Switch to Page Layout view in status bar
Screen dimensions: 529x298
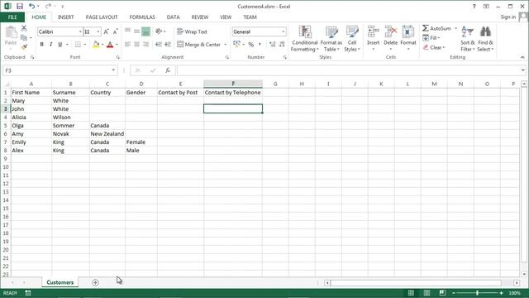coord(427,293)
